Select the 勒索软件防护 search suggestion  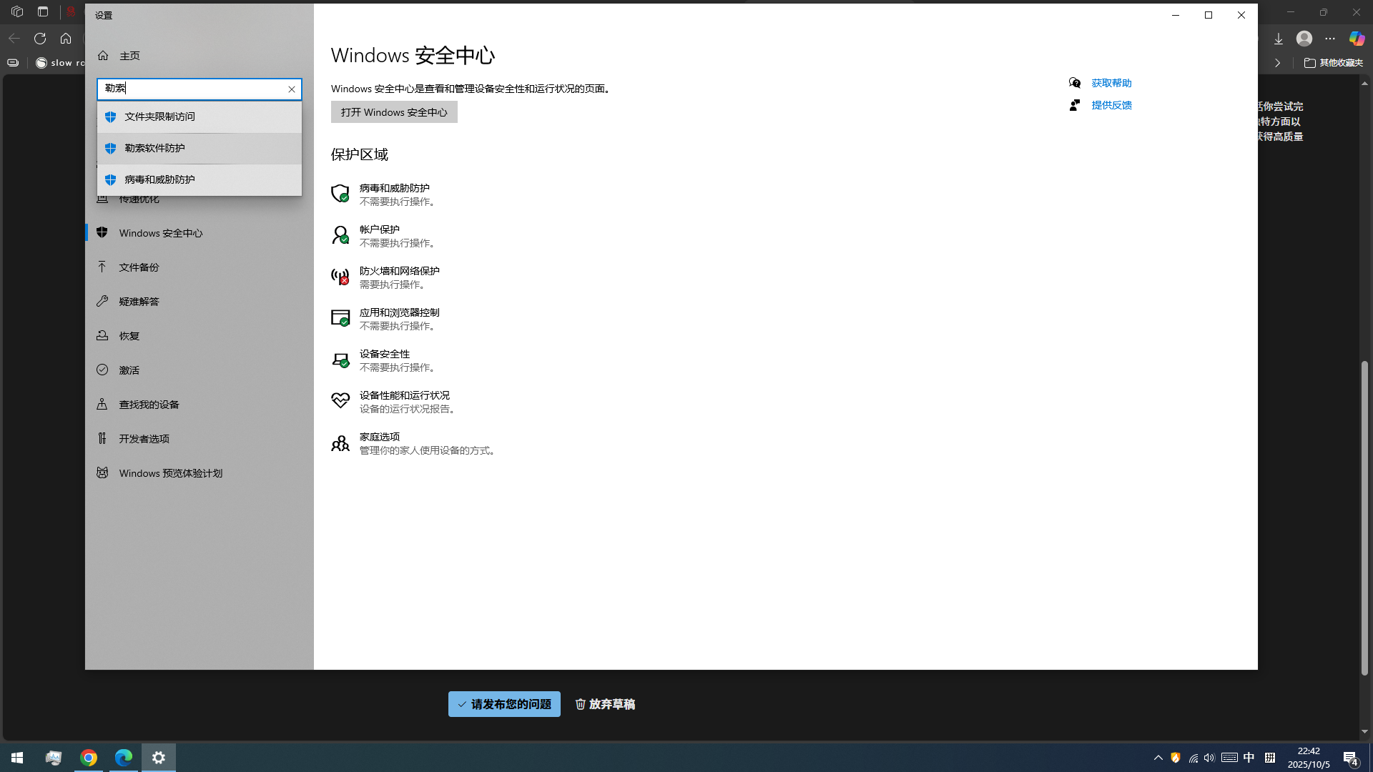pyautogui.click(x=154, y=148)
